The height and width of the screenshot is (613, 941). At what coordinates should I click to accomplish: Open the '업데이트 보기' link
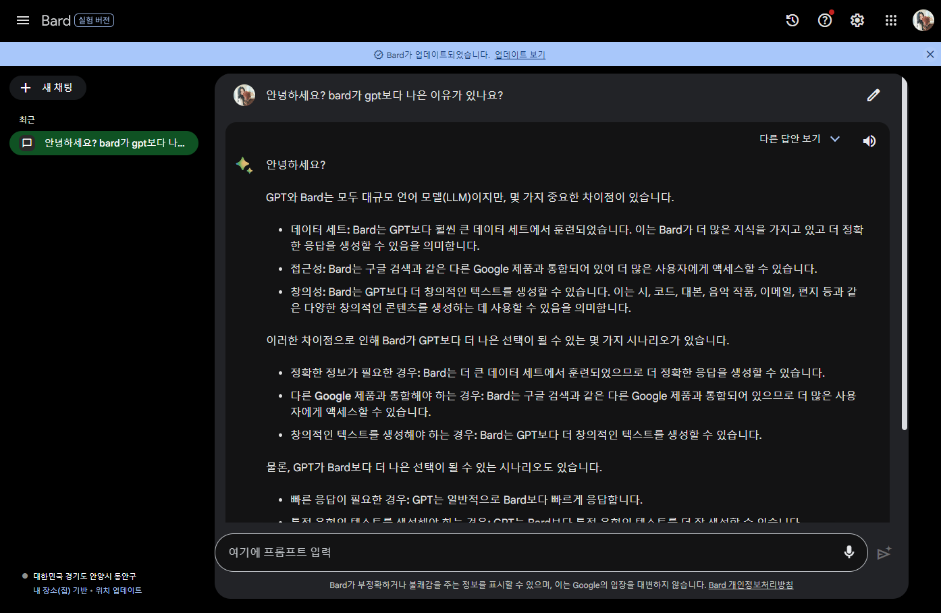(520, 55)
